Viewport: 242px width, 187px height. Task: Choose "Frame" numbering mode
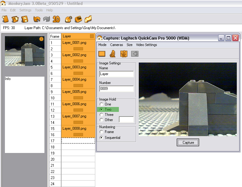click(x=101, y=132)
